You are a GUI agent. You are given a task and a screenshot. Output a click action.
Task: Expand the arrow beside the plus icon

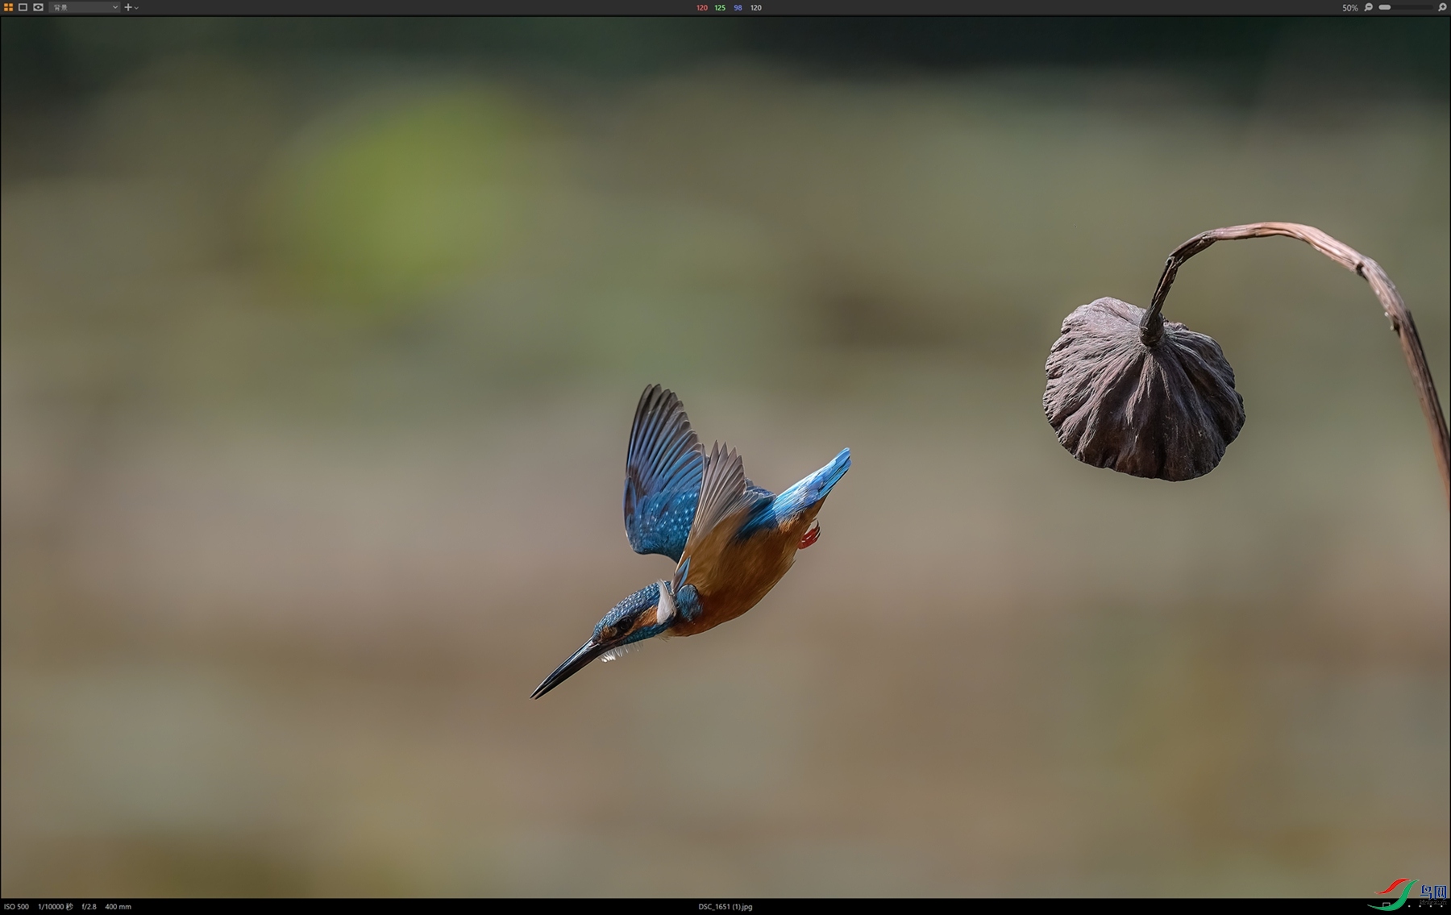(x=136, y=8)
